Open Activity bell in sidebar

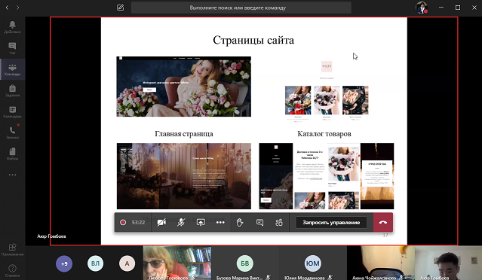(x=12, y=27)
